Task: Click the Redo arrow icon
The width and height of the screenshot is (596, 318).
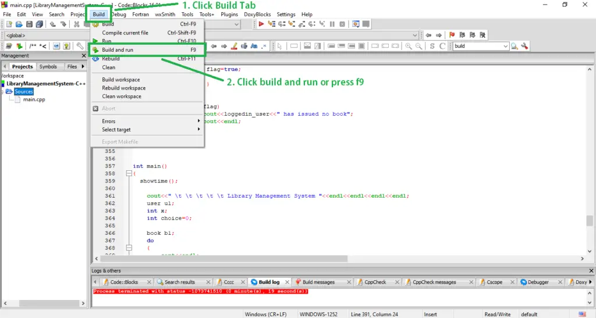Action: (x=63, y=24)
